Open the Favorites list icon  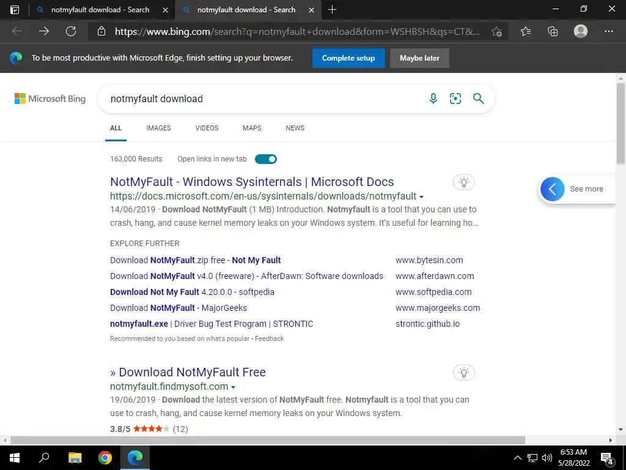tap(526, 31)
